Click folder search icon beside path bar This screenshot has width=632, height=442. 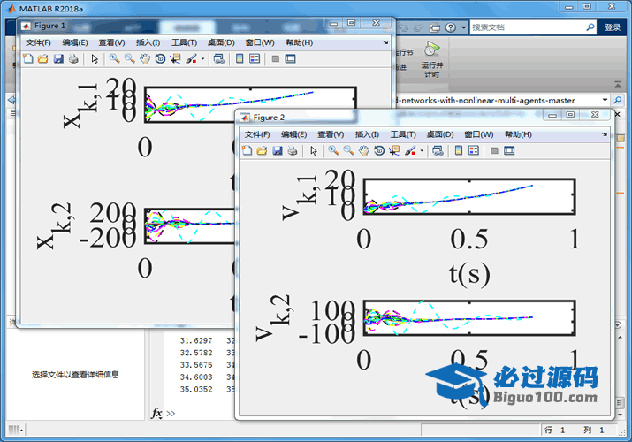pyautogui.click(x=618, y=100)
